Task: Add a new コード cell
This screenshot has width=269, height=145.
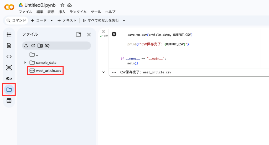Action: pos(39,20)
